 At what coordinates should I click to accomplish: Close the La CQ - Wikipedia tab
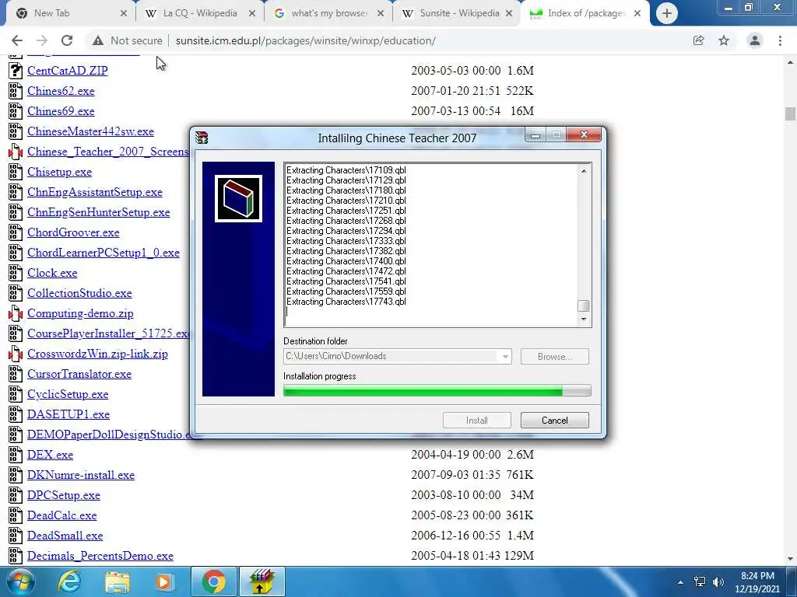(x=252, y=13)
